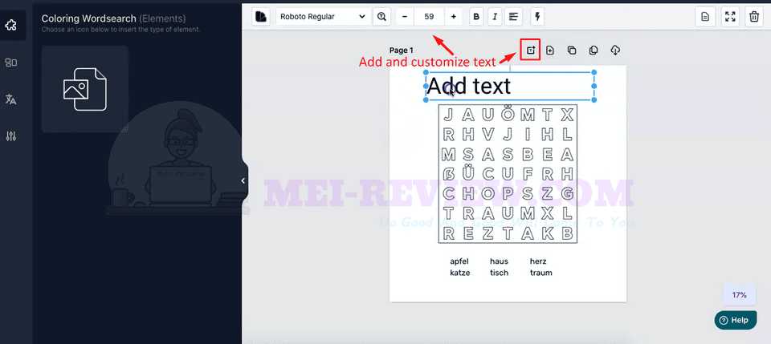Click the font size field showing 59

click(429, 17)
